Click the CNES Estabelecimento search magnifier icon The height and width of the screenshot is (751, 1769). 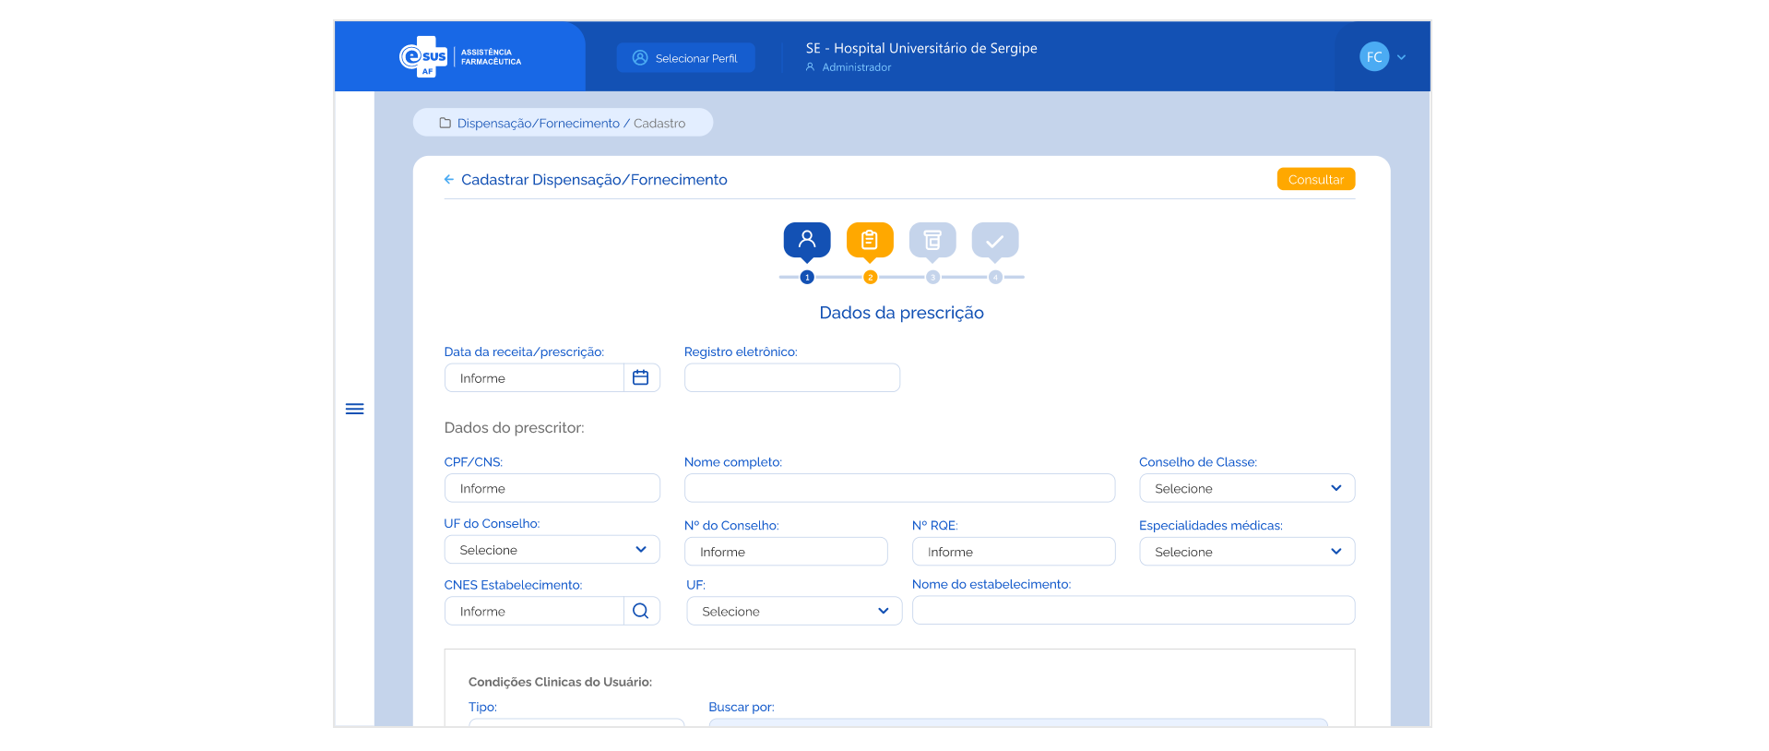point(641,611)
